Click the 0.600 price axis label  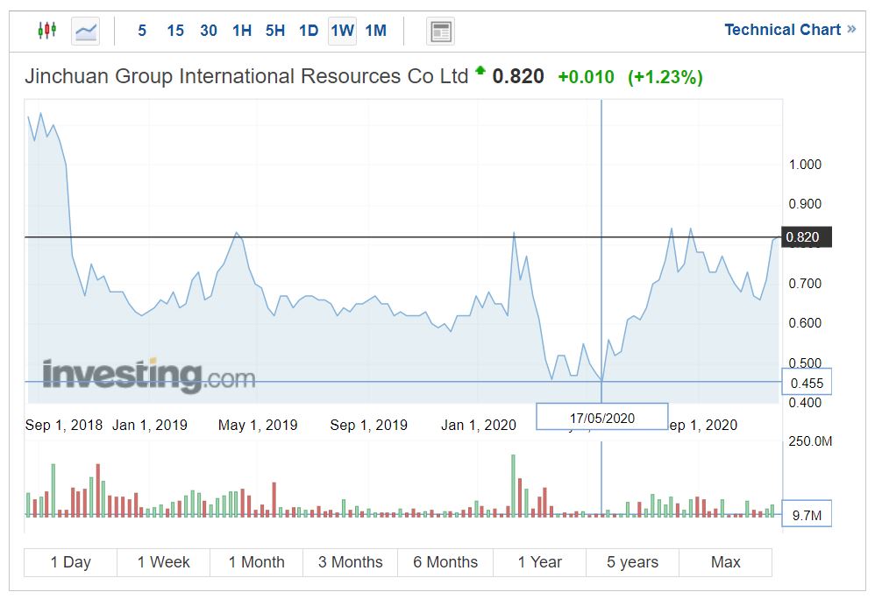tap(805, 323)
